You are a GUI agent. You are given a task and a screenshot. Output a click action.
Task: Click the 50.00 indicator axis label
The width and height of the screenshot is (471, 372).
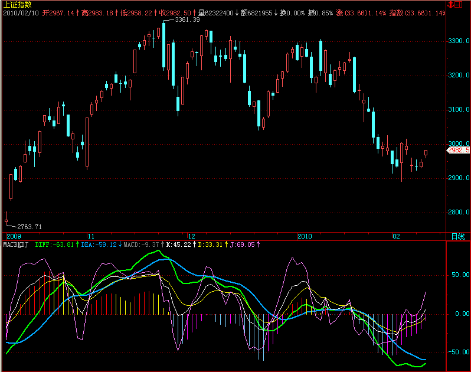point(460,275)
